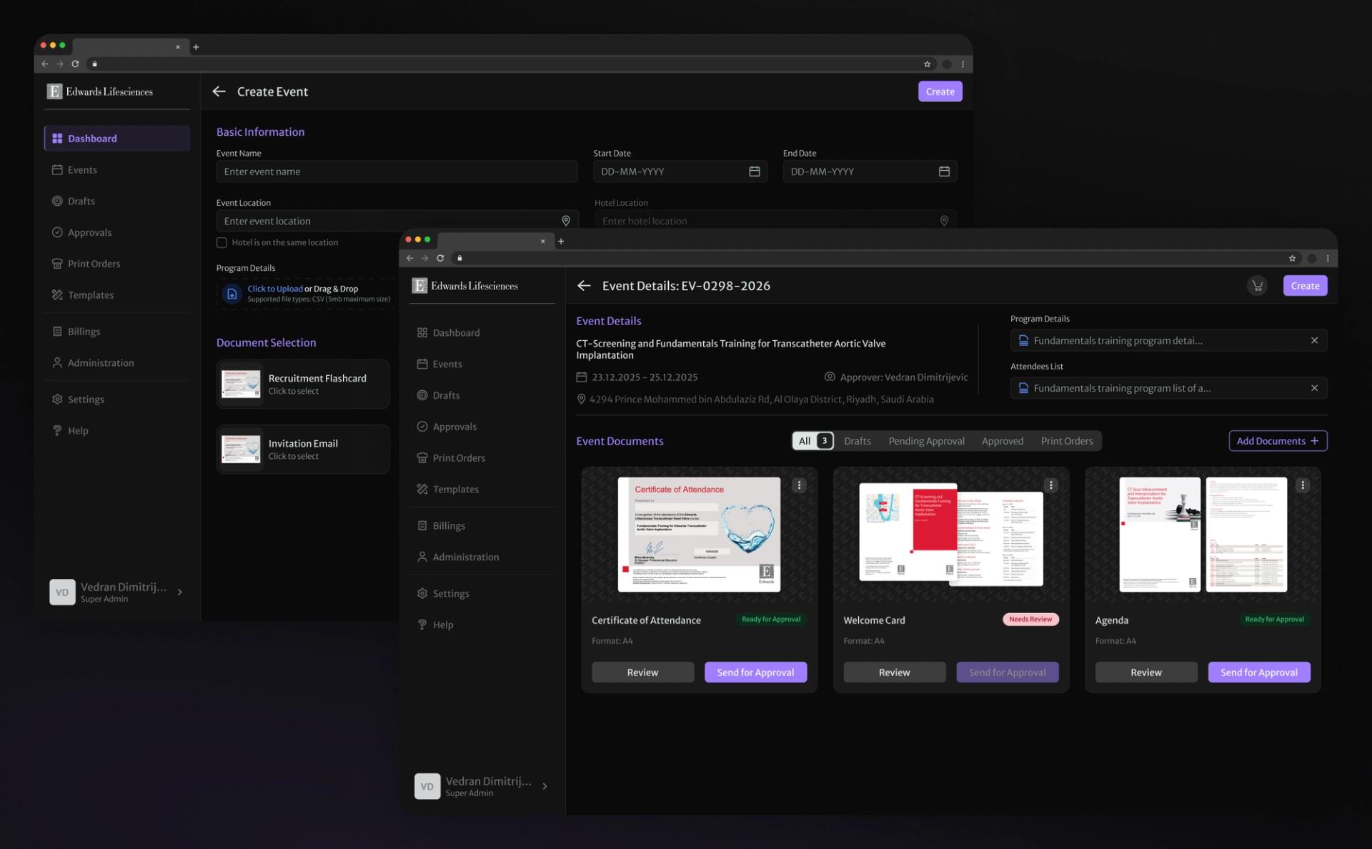
Task: Check Hotel is on the same location
Action: [222, 243]
